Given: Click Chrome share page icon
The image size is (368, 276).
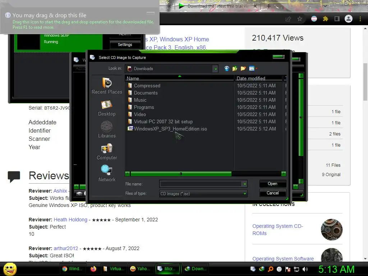Looking at the screenshot, I should (288, 19).
